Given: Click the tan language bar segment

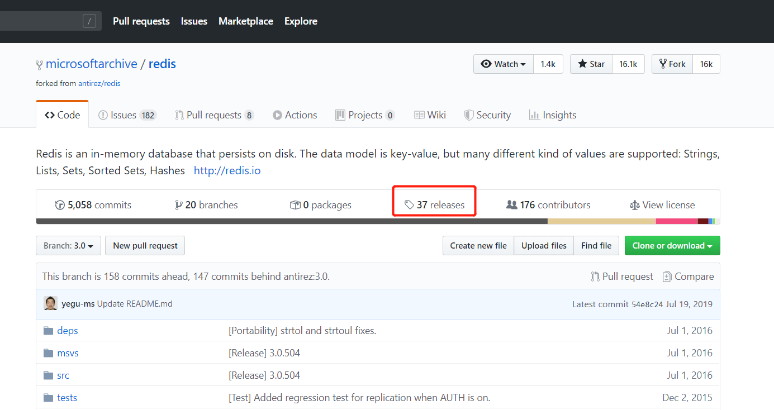Looking at the screenshot, I should (601, 221).
